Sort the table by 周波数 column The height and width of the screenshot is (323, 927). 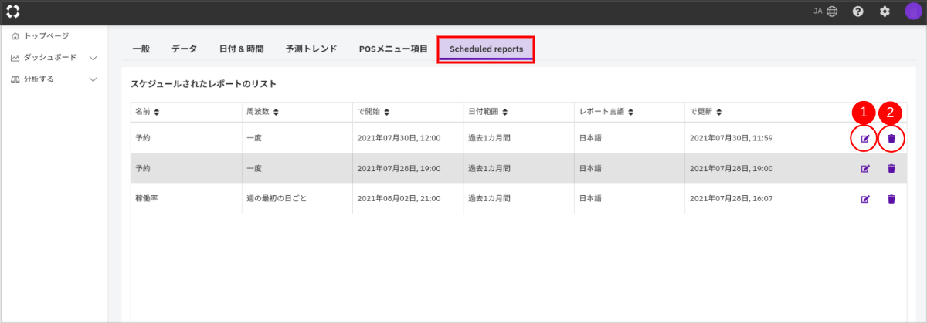click(262, 112)
